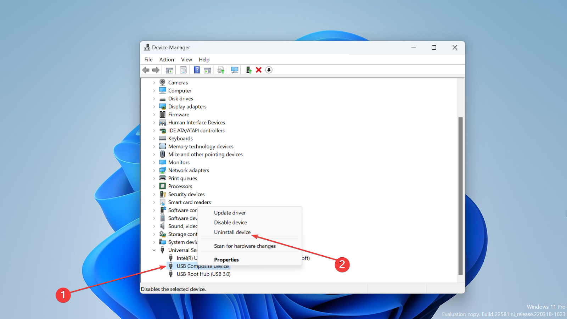Expand the Display adapters category
Screen dimensions: 567x319
tap(154, 107)
